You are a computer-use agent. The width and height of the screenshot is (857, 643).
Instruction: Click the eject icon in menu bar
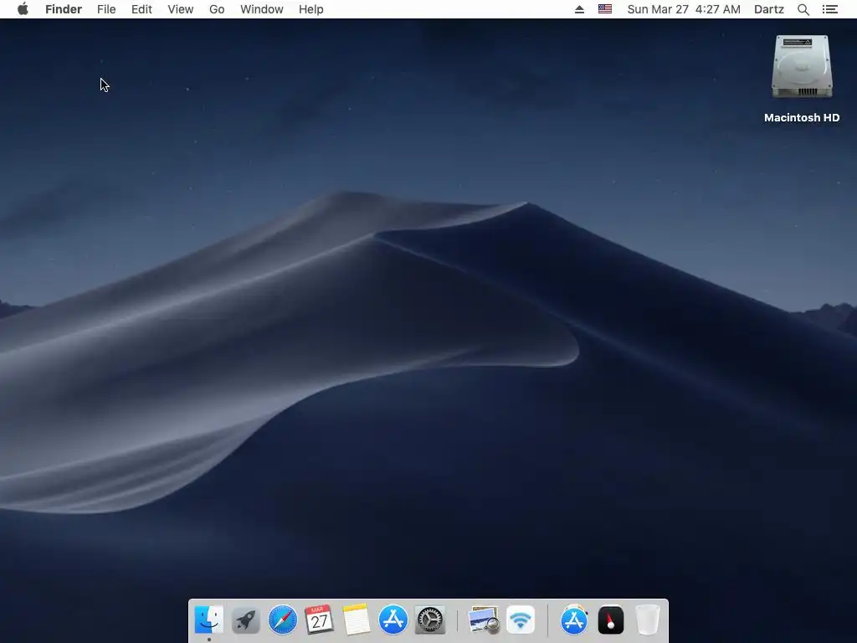coord(579,9)
